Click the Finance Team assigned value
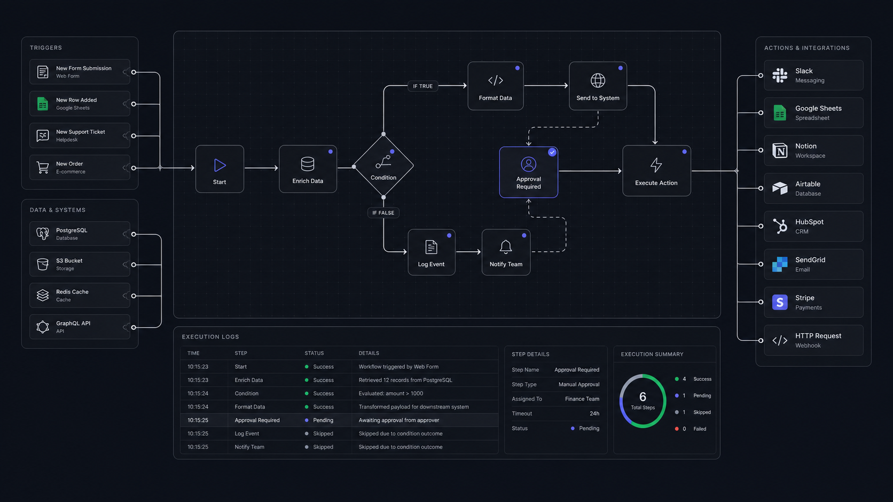The image size is (893, 502). click(x=582, y=399)
